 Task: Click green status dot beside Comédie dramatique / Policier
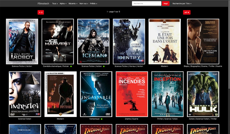(71, 66)
